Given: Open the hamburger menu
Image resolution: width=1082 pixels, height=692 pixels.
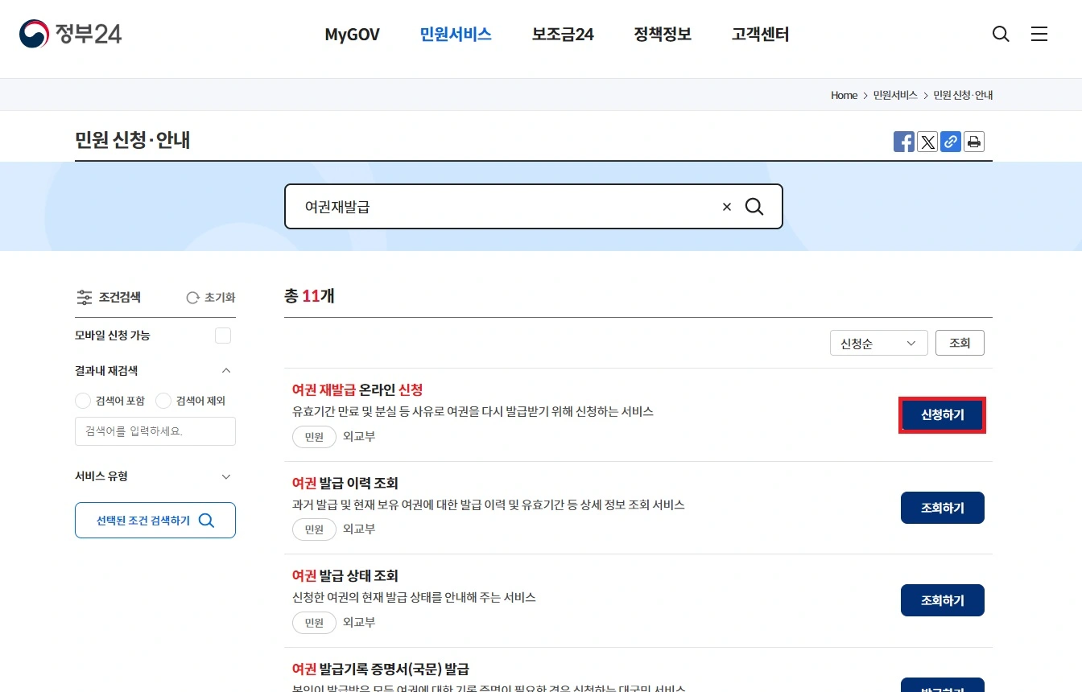Looking at the screenshot, I should (x=1039, y=34).
